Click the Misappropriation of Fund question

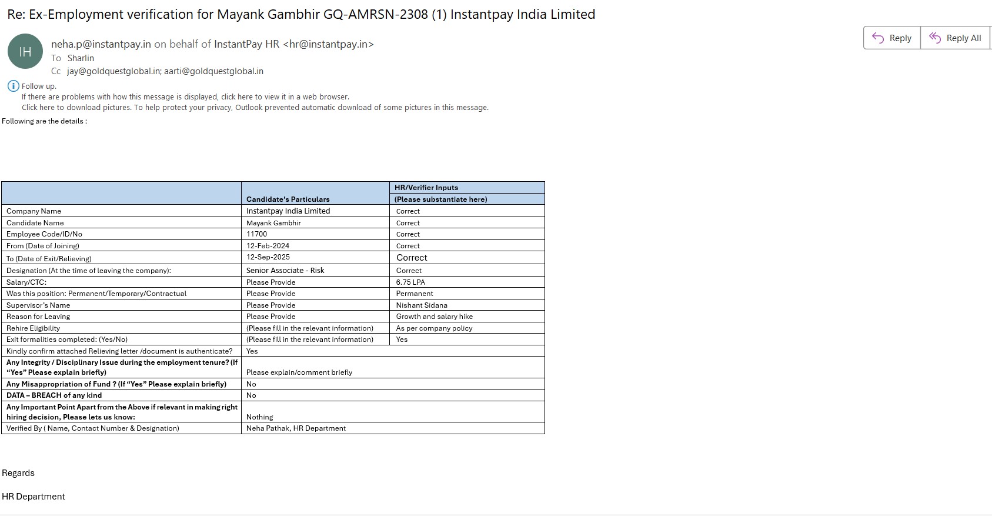coord(116,384)
